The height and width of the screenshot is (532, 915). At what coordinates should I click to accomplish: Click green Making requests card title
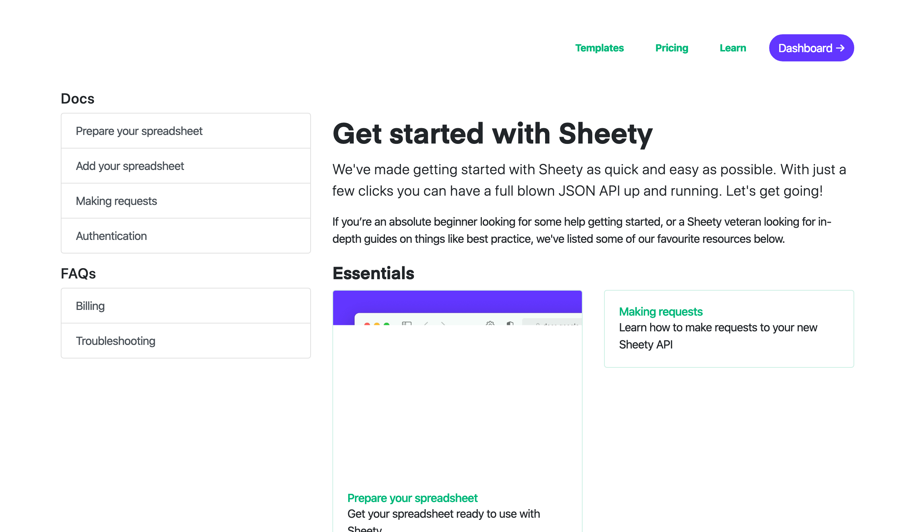(661, 311)
